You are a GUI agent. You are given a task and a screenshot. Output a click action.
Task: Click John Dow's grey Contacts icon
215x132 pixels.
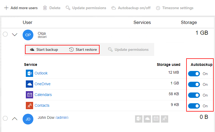(x=164, y=119)
